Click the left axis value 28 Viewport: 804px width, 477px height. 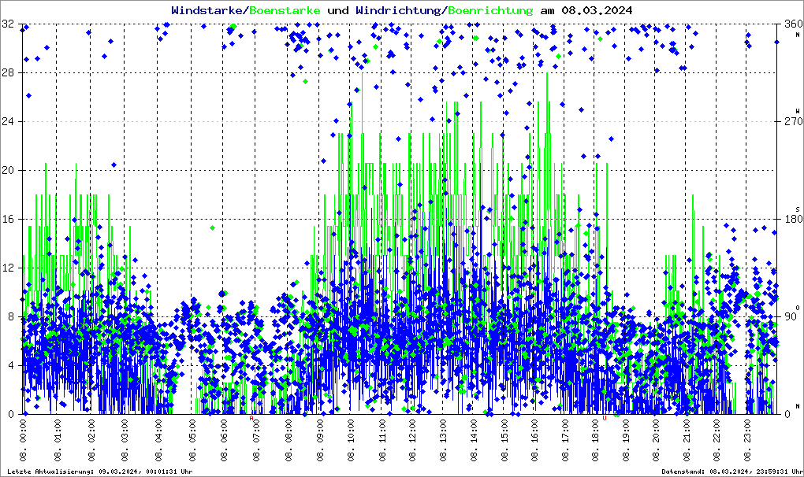[8, 72]
